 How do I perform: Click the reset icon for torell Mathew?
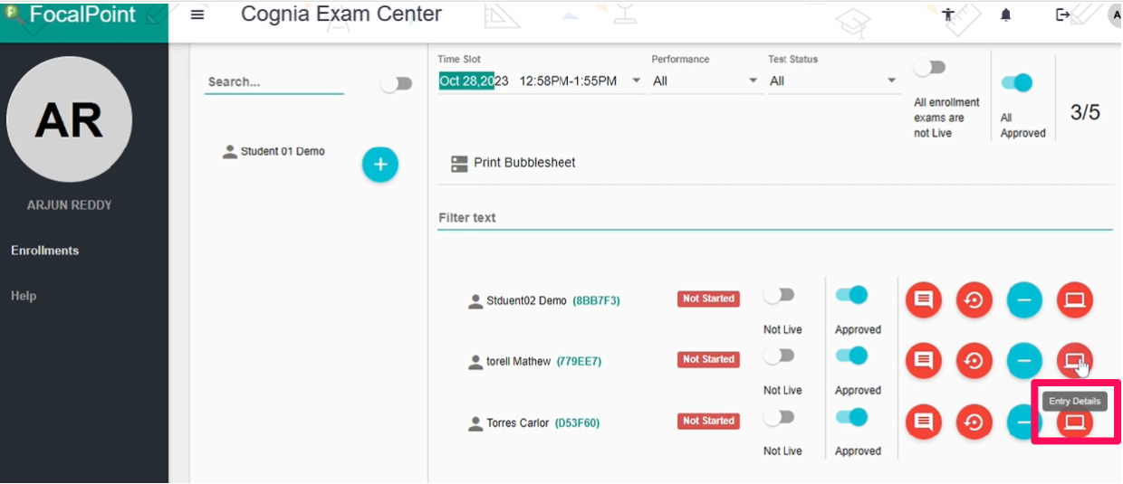coord(974,361)
